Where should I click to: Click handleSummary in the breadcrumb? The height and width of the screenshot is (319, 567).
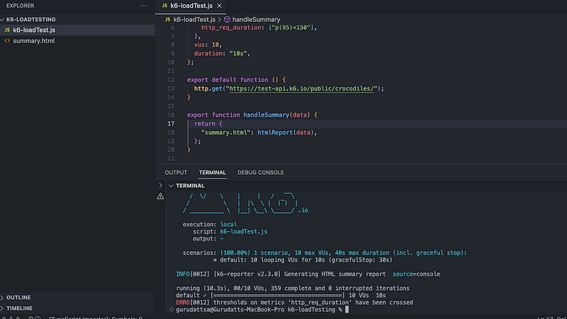click(257, 19)
